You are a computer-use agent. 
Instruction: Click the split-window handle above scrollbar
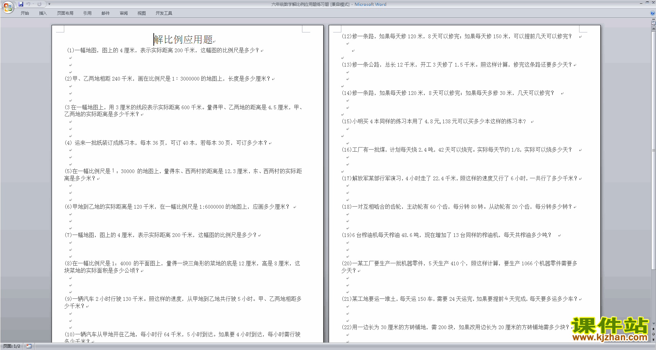(653, 19)
